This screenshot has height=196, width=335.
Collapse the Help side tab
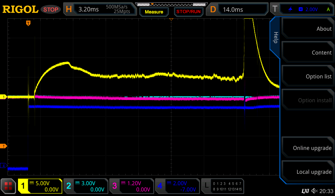(275, 38)
